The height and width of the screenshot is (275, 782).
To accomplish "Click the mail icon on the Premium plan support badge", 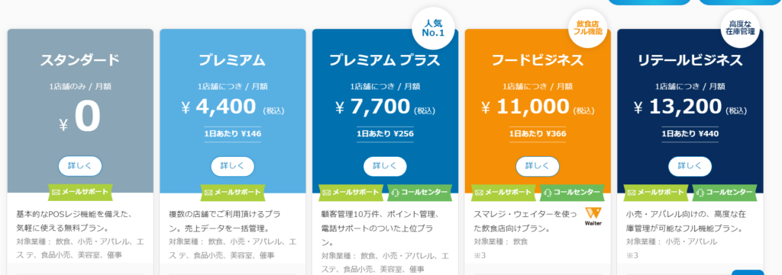I will 208,192.
